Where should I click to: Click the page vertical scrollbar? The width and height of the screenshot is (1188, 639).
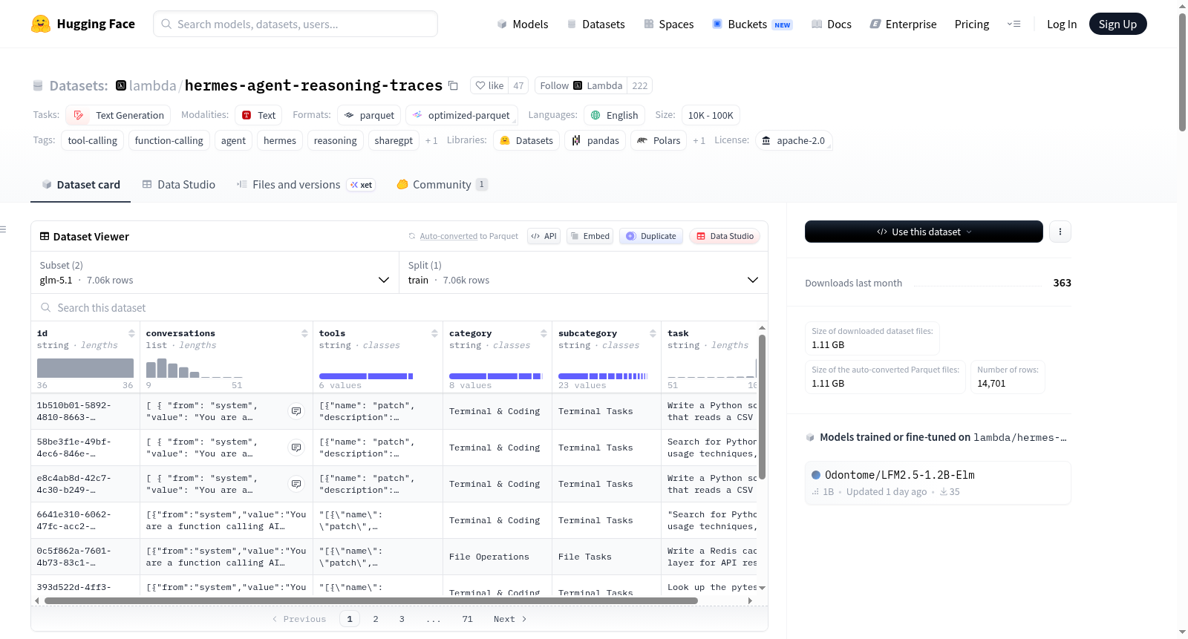pos(1182,72)
